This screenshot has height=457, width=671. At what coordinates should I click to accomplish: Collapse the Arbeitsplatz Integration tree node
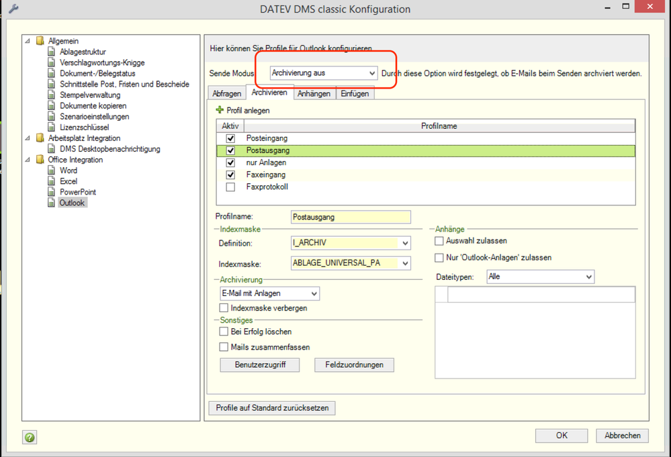point(28,138)
